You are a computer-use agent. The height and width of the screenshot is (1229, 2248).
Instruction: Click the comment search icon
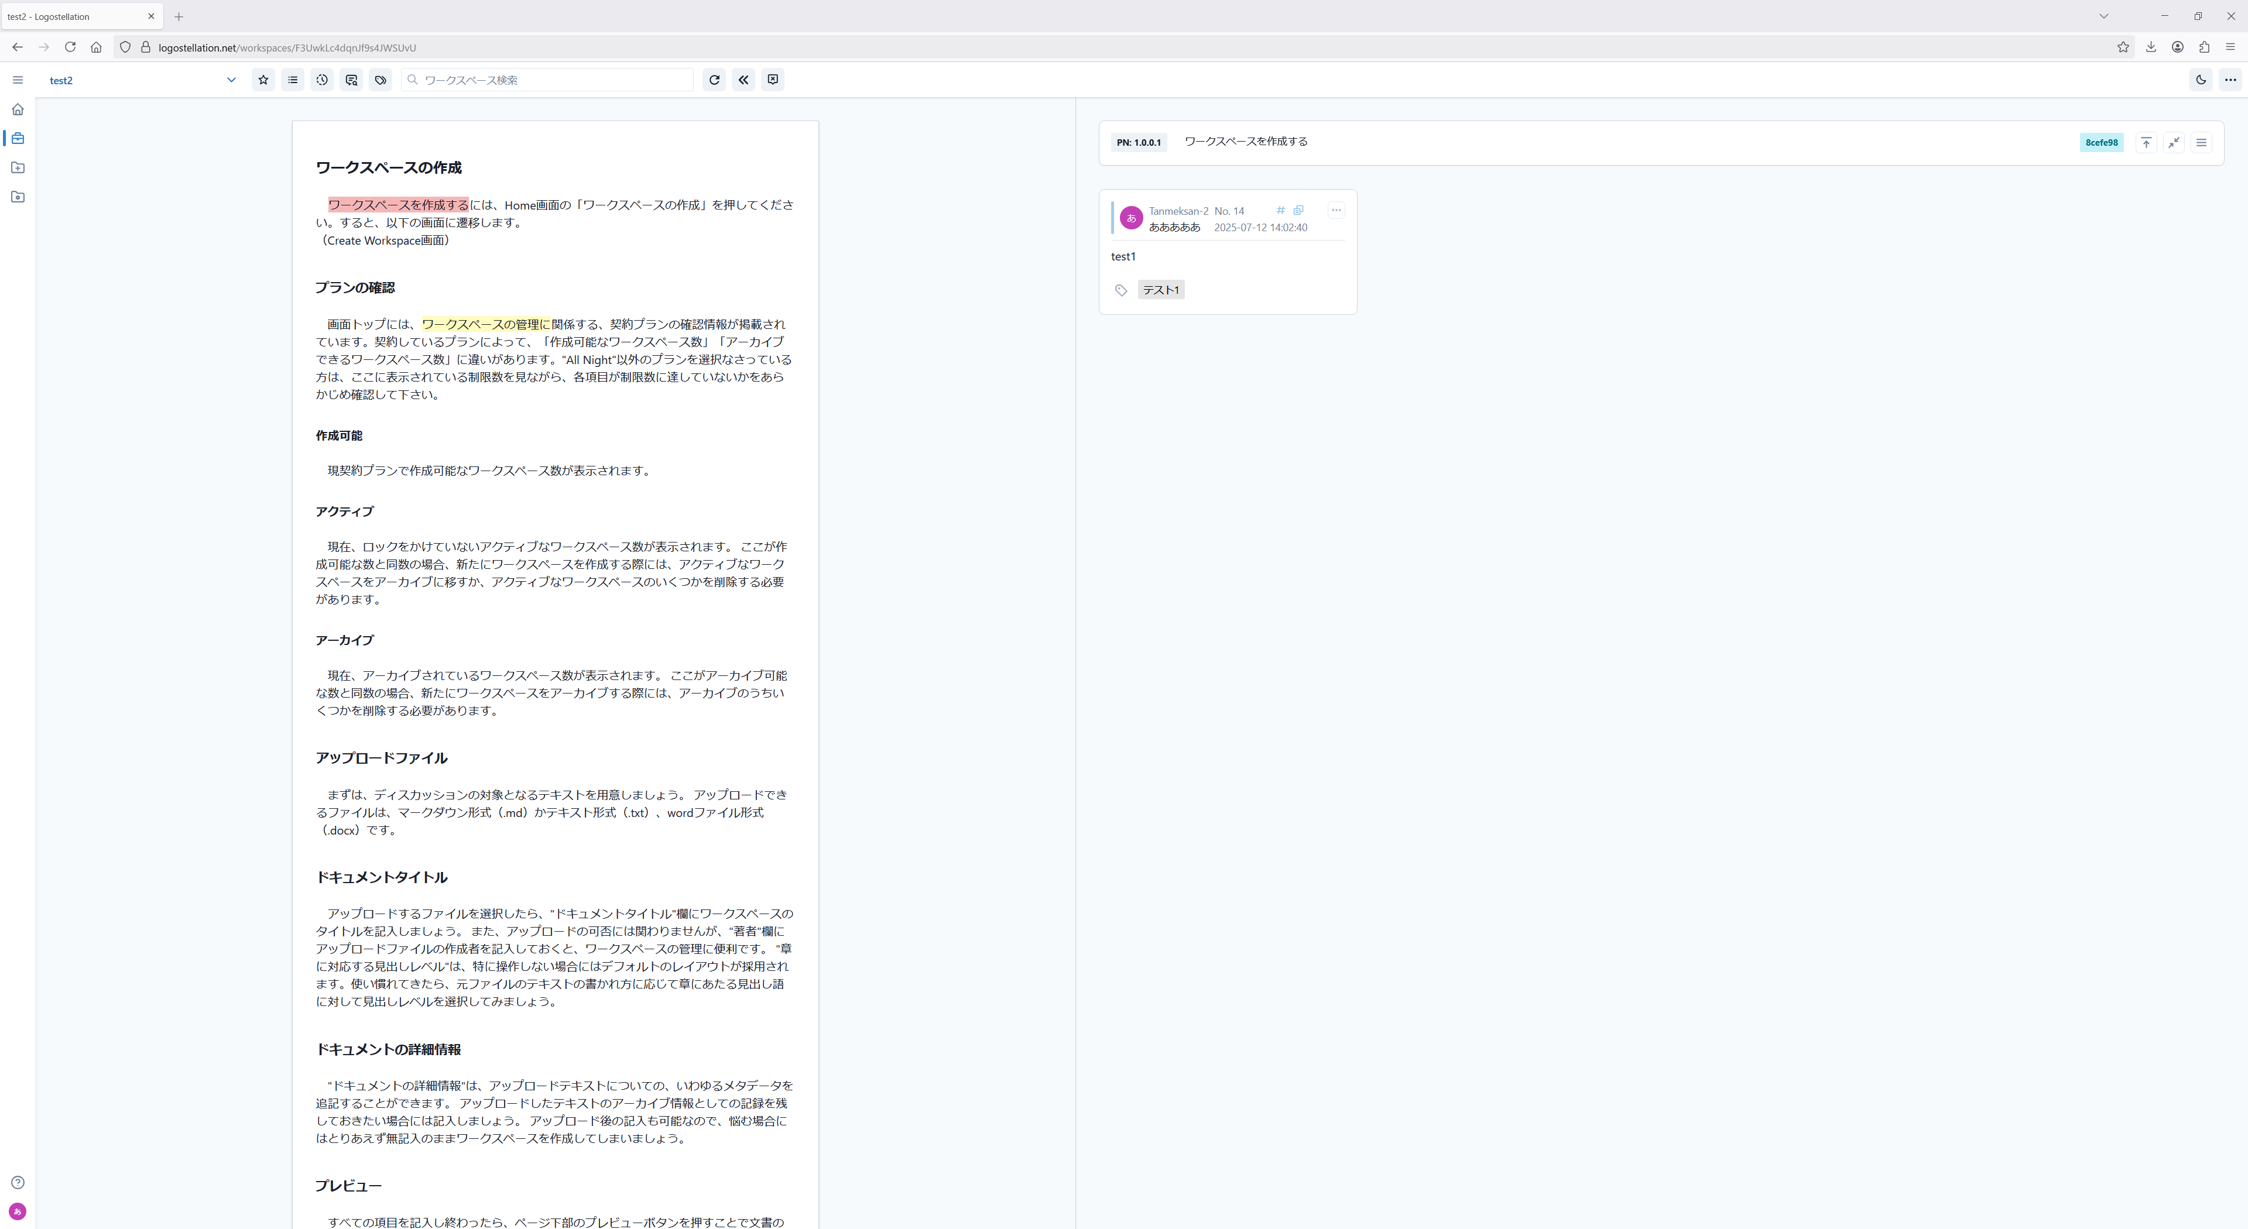(x=351, y=80)
